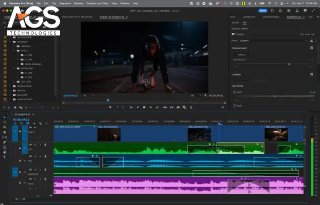Viewport: 320px width, 205px height.
Task: Expand the 001 SEQUENCES bin
Action: point(10,37)
